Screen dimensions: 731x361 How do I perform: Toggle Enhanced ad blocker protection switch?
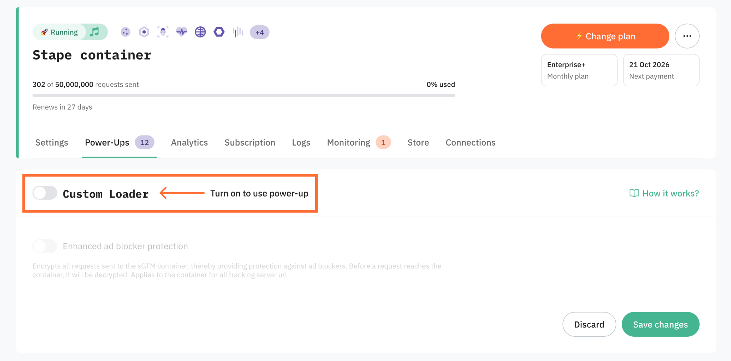click(45, 246)
